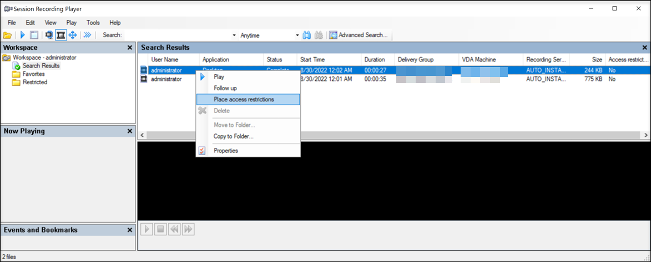
Task: Toggle the scale-to-fit filmstrip icon
Action: point(61,35)
